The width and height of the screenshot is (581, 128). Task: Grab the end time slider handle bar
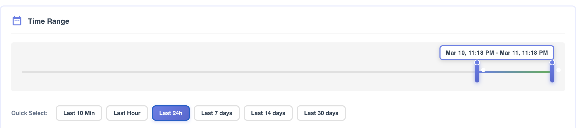[552, 73]
